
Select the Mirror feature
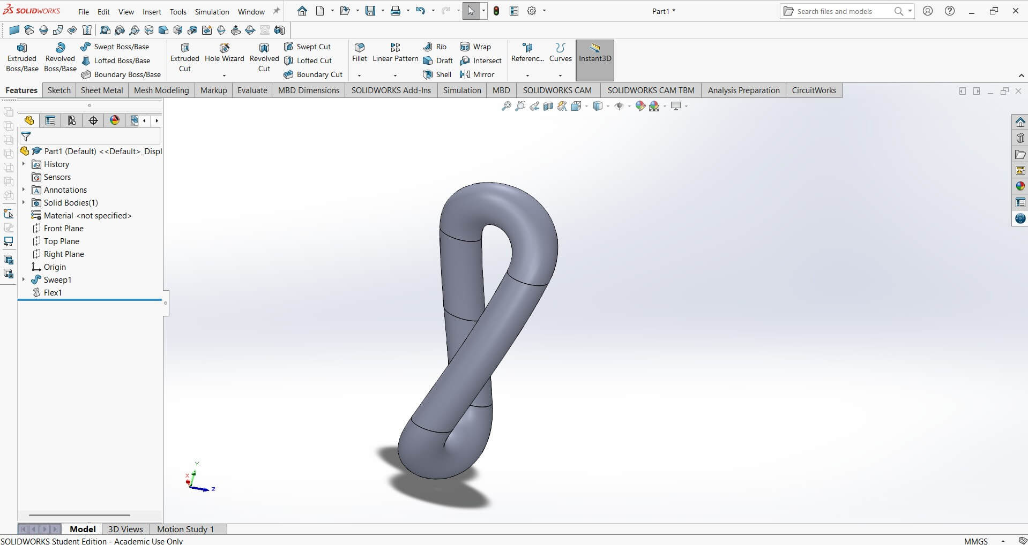click(477, 74)
